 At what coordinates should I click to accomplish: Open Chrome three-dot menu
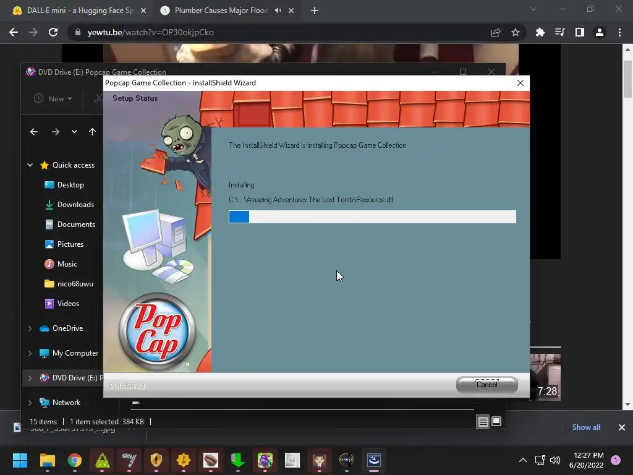pos(619,32)
